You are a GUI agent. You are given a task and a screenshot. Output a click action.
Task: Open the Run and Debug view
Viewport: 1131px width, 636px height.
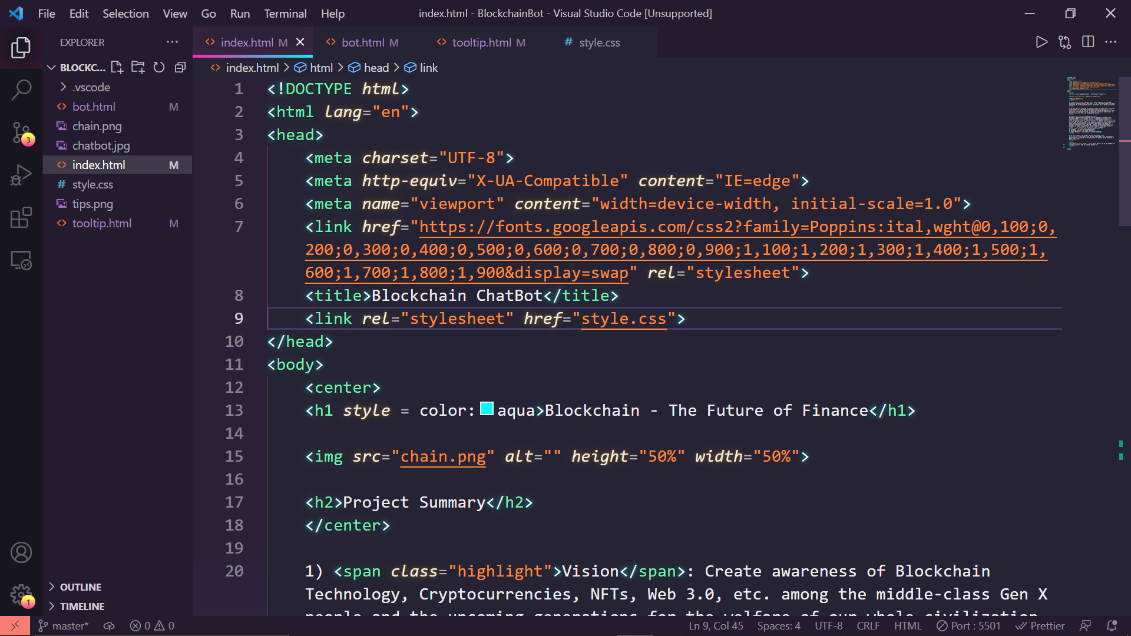(x=21, y=175)
